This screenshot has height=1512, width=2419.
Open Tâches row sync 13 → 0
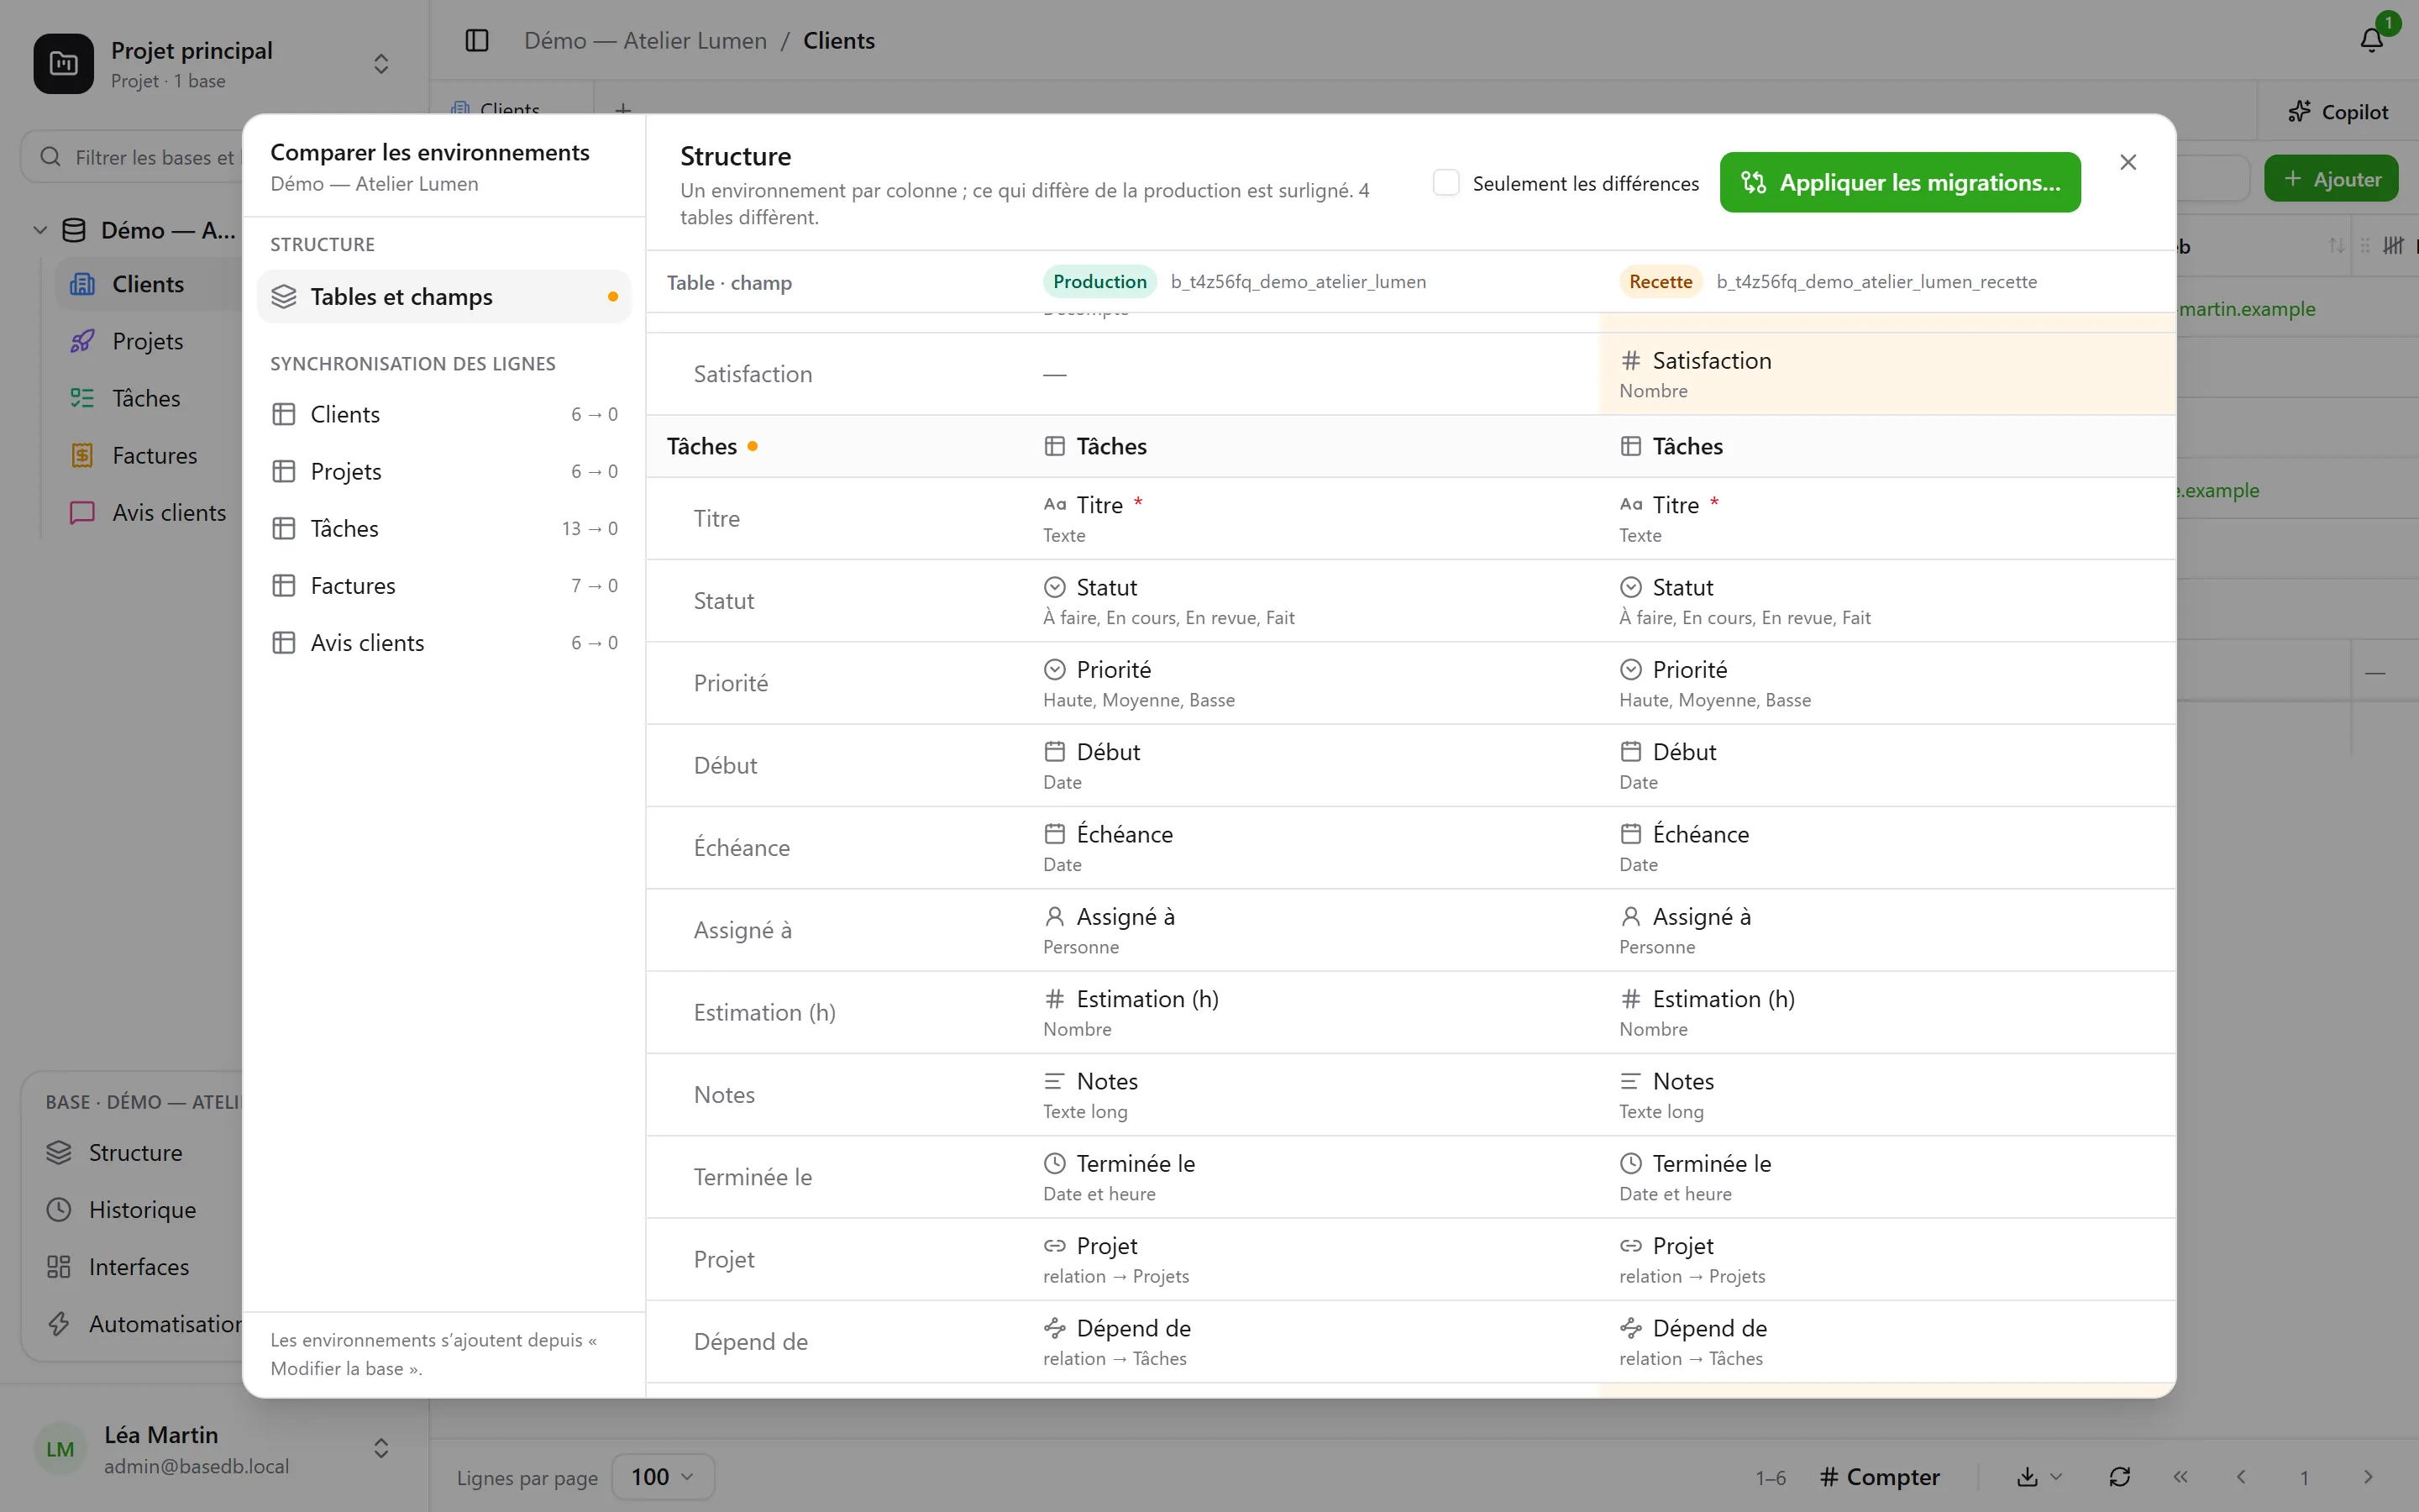(x=443, y=528)
